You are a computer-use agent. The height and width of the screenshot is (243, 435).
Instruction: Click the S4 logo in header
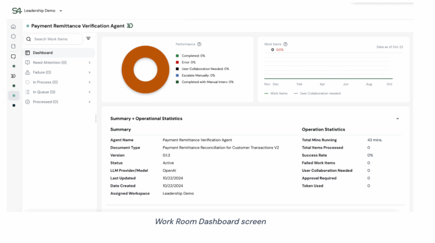pyautogui.click(x=16, y=10)
